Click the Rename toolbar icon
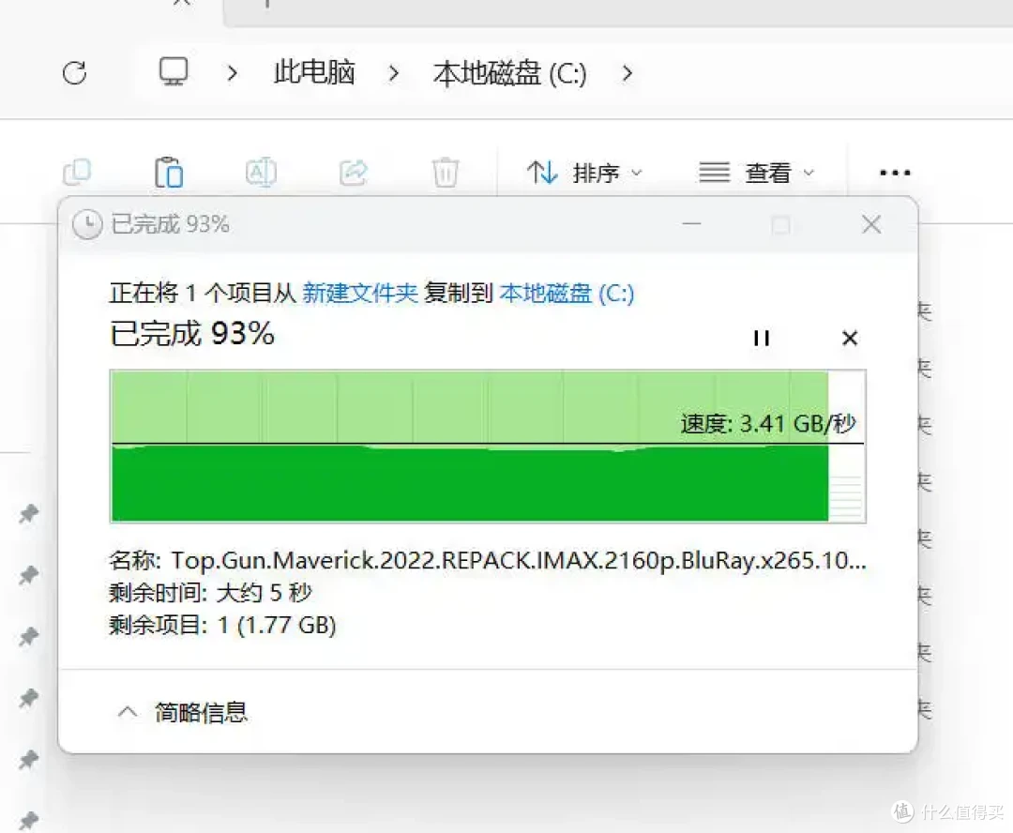This screenshot has width=1013, height=833. pos(261,173)
